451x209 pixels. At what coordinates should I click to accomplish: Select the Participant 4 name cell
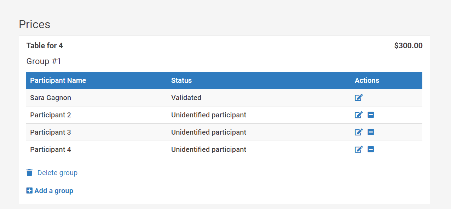51,149
